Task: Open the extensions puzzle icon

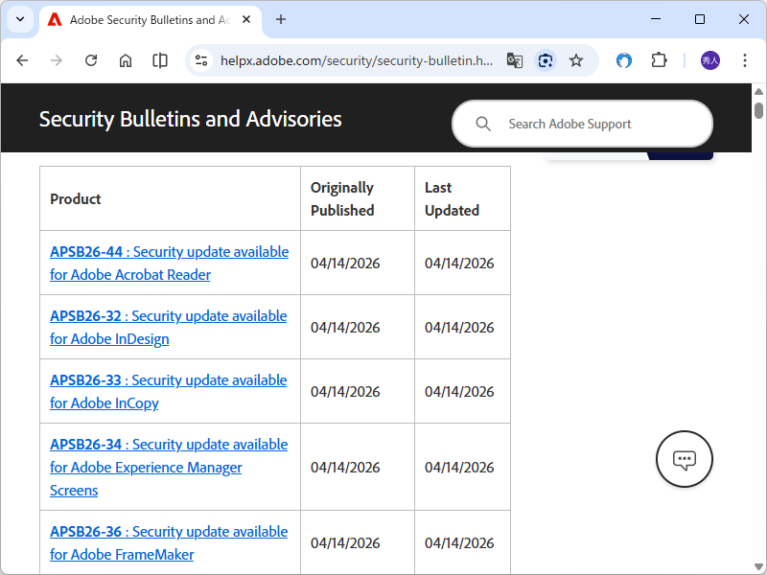Action: [659, 60]
